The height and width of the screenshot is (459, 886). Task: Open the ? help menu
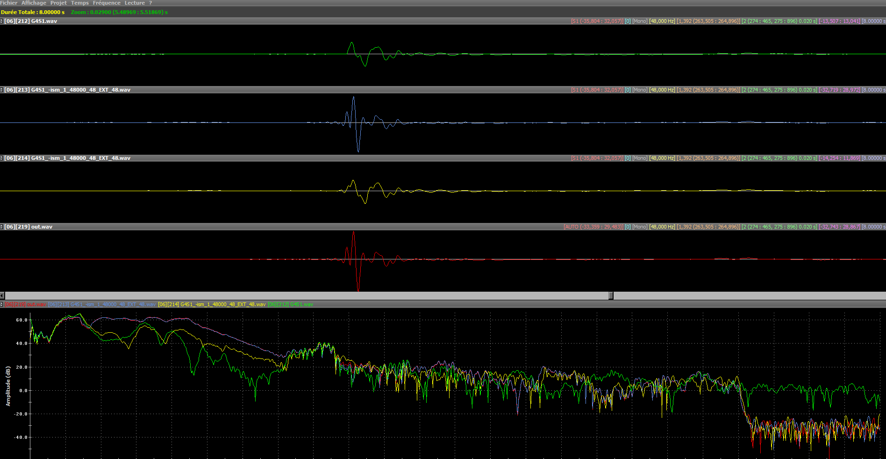[150, 3]
